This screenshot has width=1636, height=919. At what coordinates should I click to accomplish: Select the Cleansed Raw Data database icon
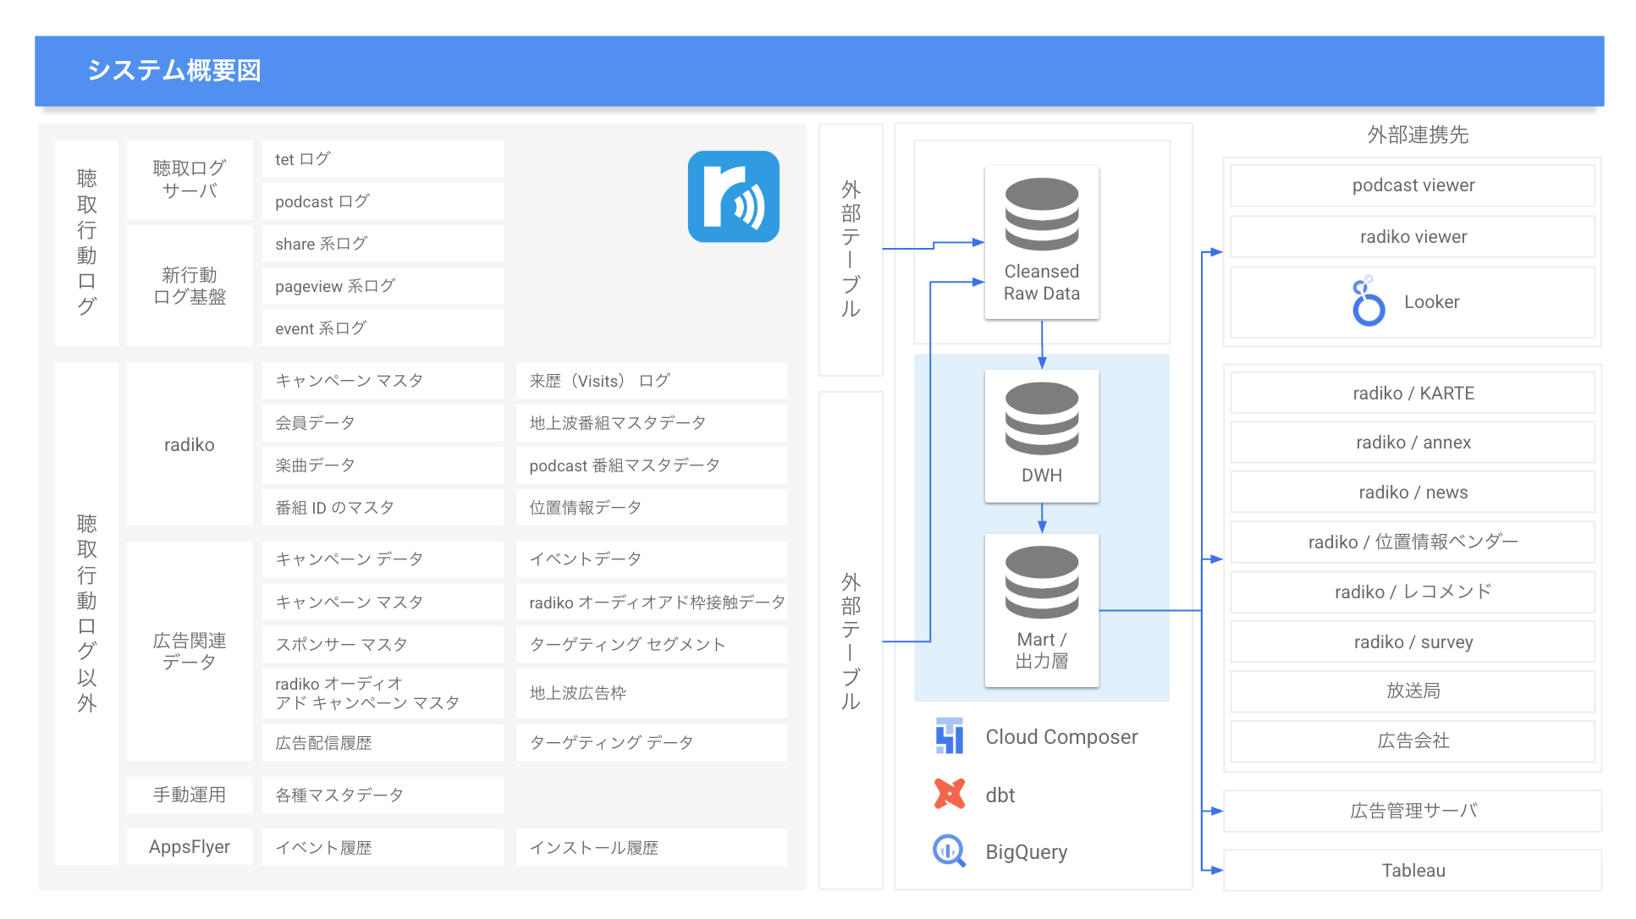coord(1041,216)
